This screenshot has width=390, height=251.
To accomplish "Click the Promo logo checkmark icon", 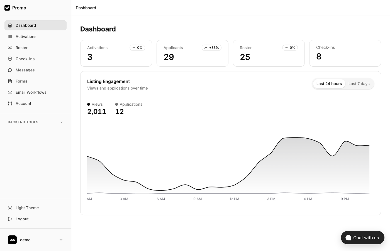I will tap(7, 8).
